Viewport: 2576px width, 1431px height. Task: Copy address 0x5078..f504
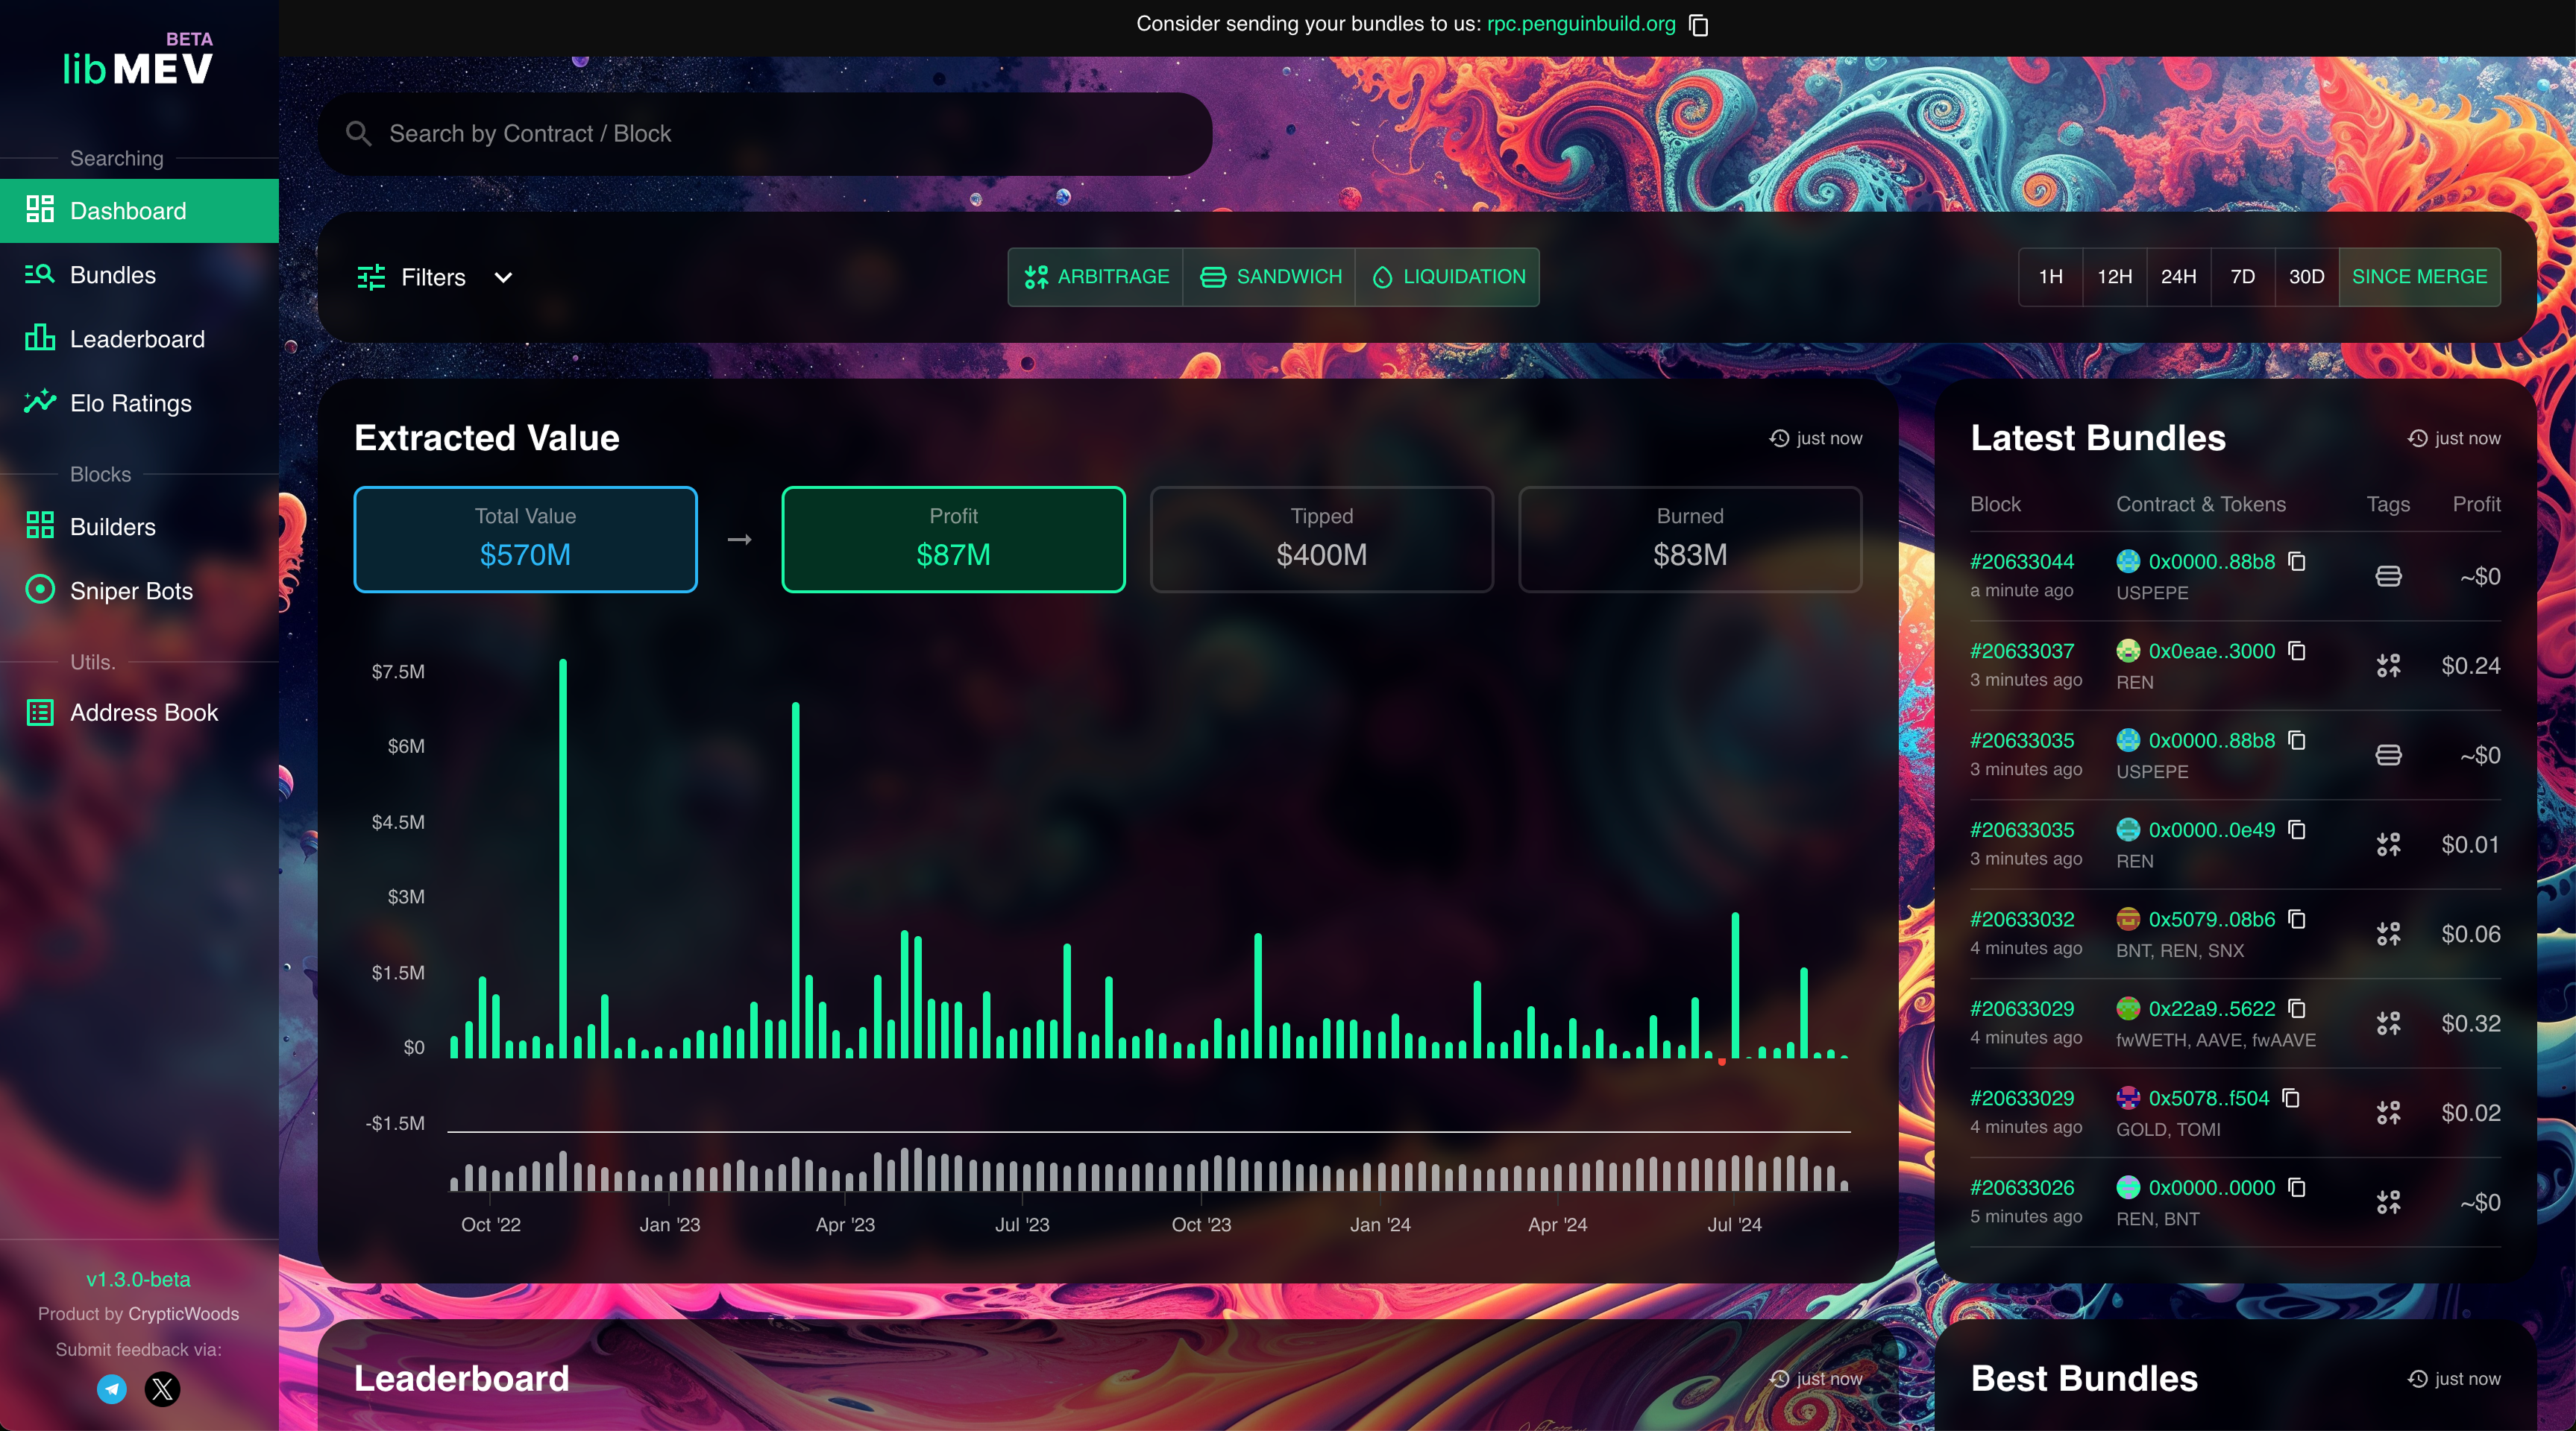coord(2291,1099)
